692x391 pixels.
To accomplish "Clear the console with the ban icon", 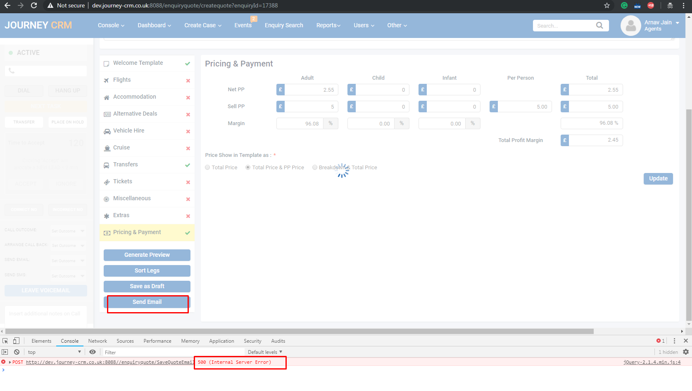I will coord(17,352).
